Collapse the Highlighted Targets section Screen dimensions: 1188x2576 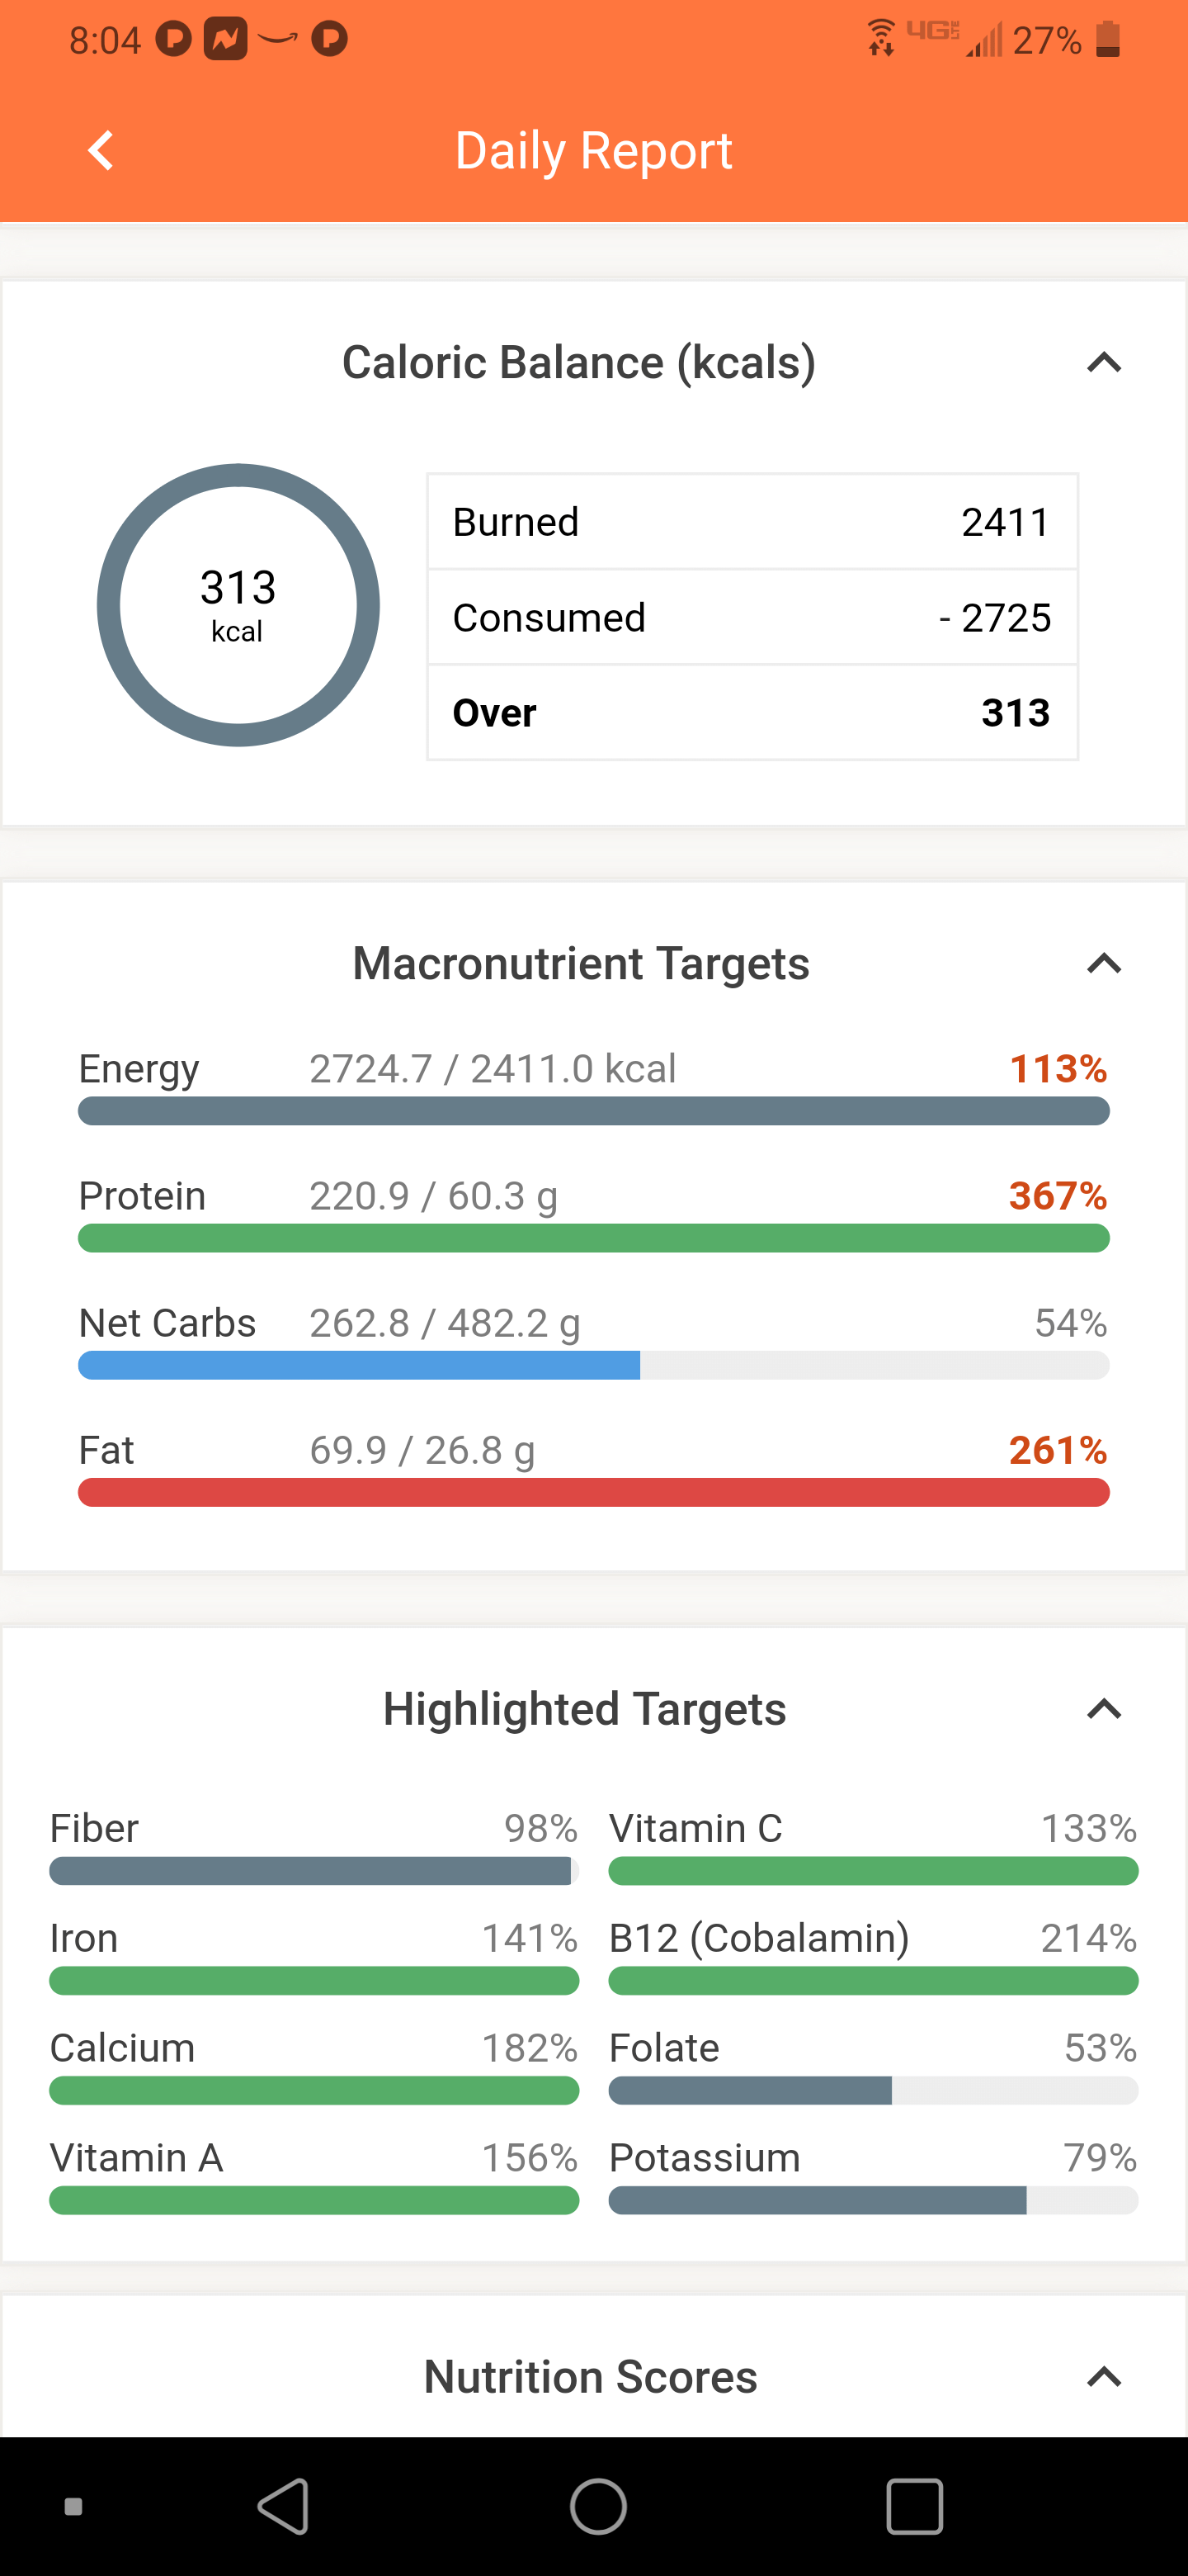click(1103, 1709)
